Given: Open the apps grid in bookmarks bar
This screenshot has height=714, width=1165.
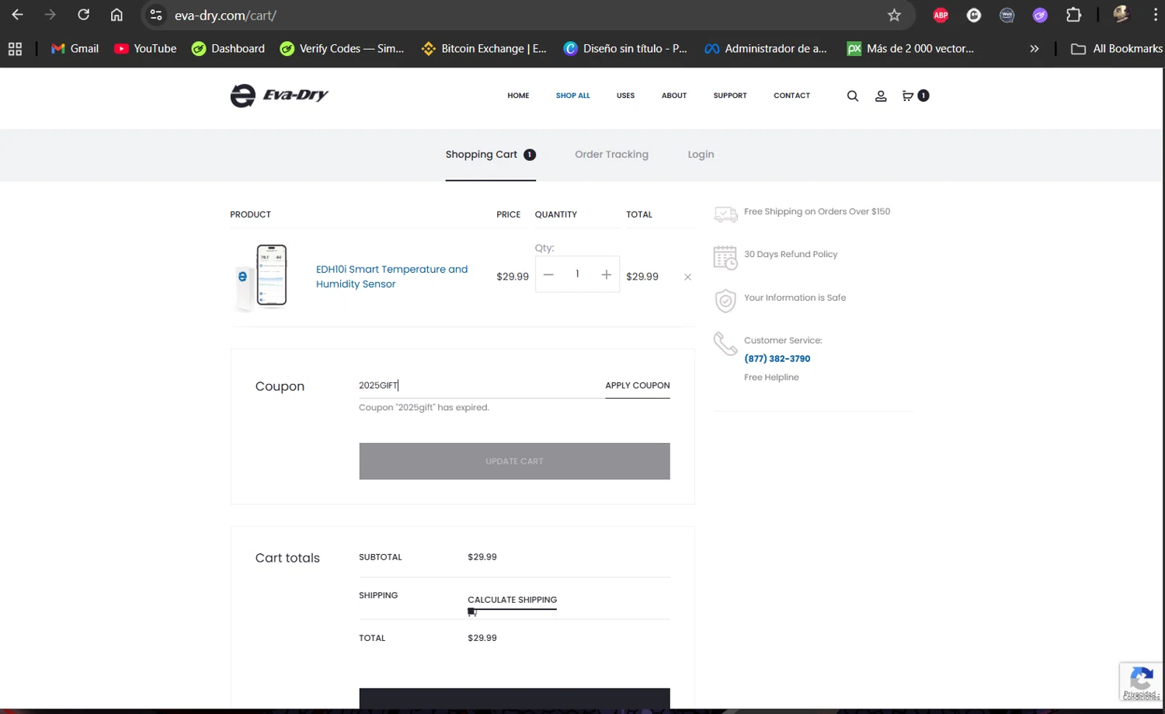Looking at the screenshot, I should 15,49.
